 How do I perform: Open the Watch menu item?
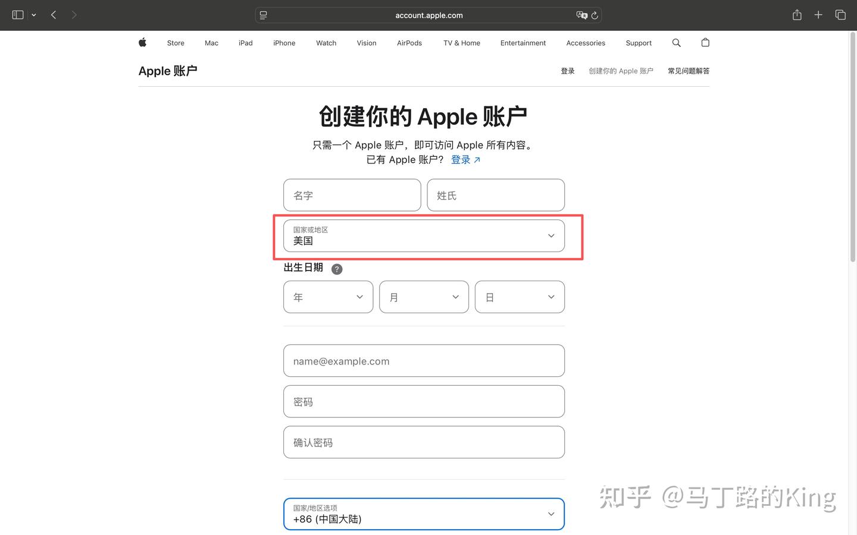tap(326, 43)
